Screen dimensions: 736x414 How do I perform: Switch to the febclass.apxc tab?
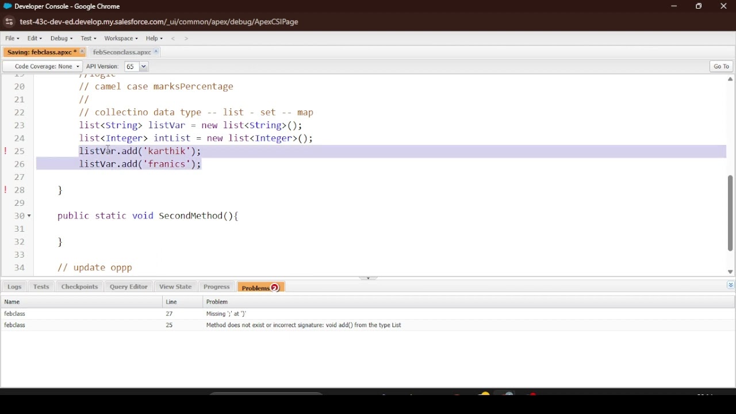tap(41, 52)
